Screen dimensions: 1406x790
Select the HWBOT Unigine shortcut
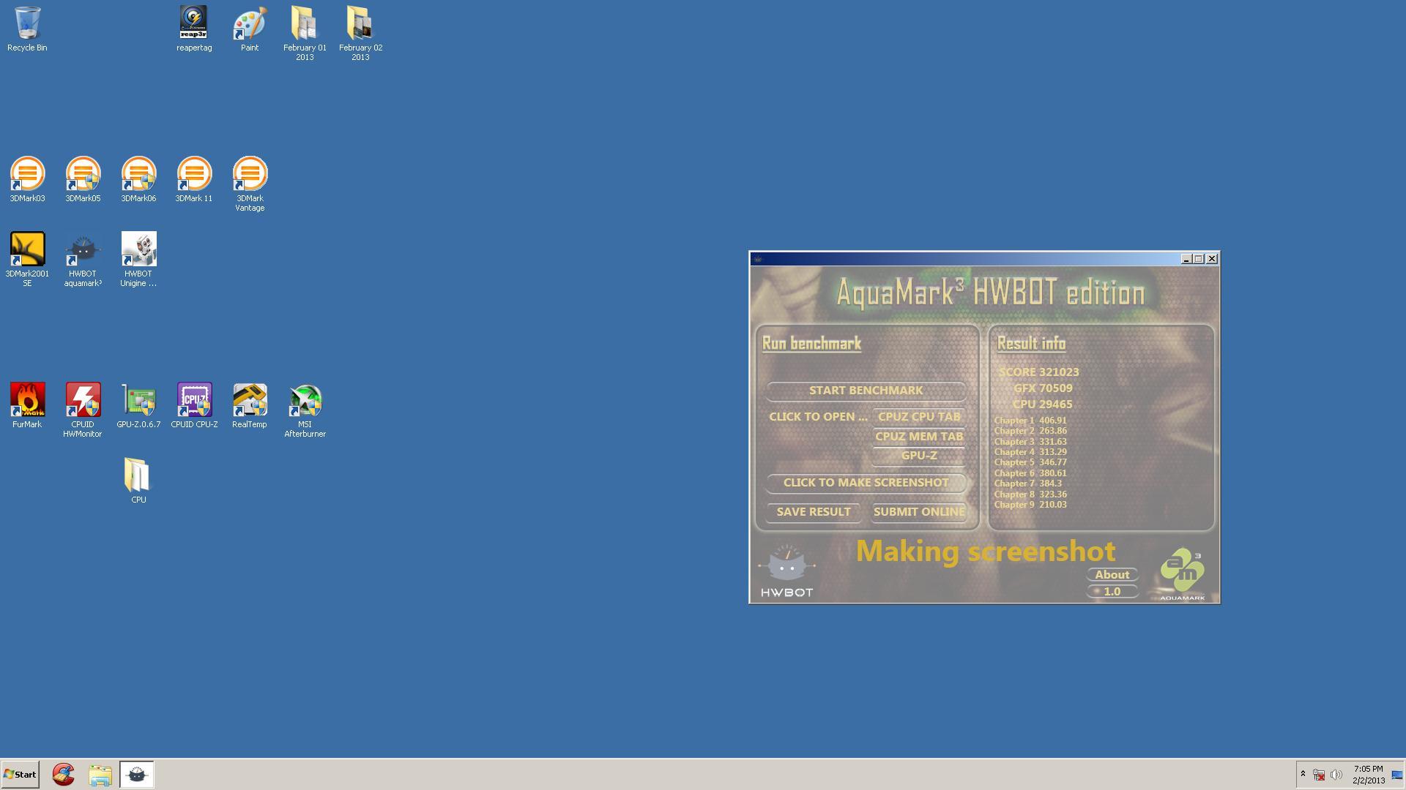[x=138, y=259]
